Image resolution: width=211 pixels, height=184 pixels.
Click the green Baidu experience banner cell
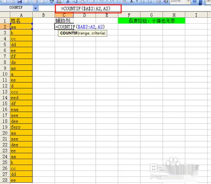coord(151,21)
